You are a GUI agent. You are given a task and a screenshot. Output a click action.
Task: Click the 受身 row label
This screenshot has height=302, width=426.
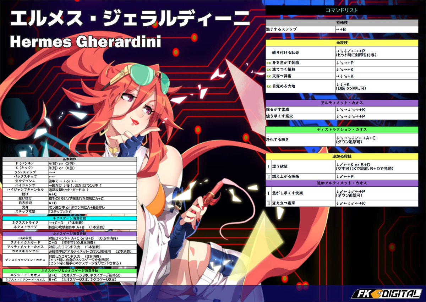tap(25, 207)
